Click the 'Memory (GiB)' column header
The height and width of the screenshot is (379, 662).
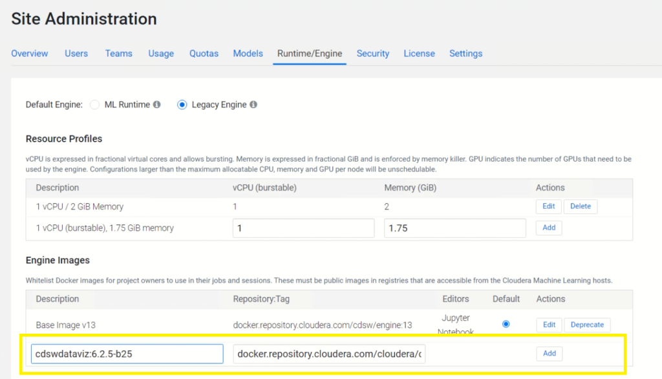[410, 188]
